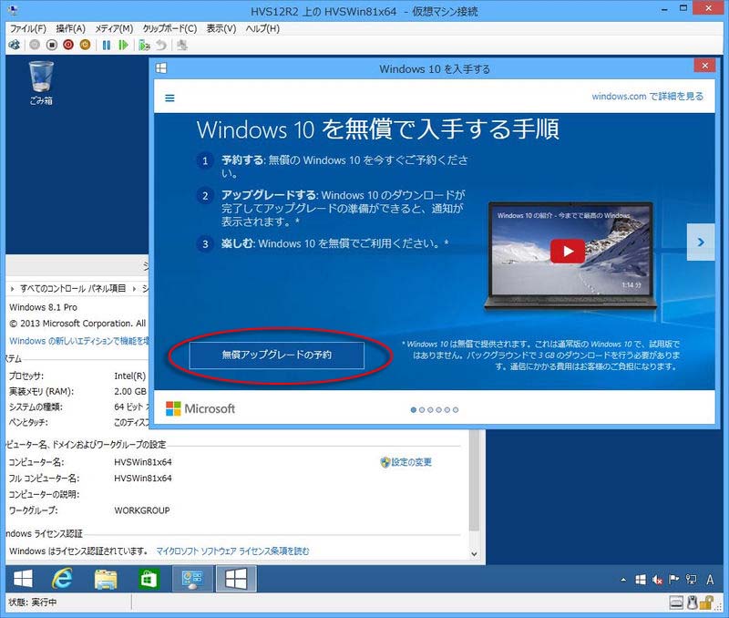This screenshot has width=729, height=618.
Task: Show hidden tray icons arrow
Action: (x=623, y=580)
